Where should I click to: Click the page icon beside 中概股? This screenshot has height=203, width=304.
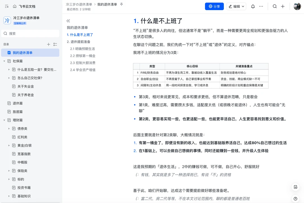click(14, 162)
